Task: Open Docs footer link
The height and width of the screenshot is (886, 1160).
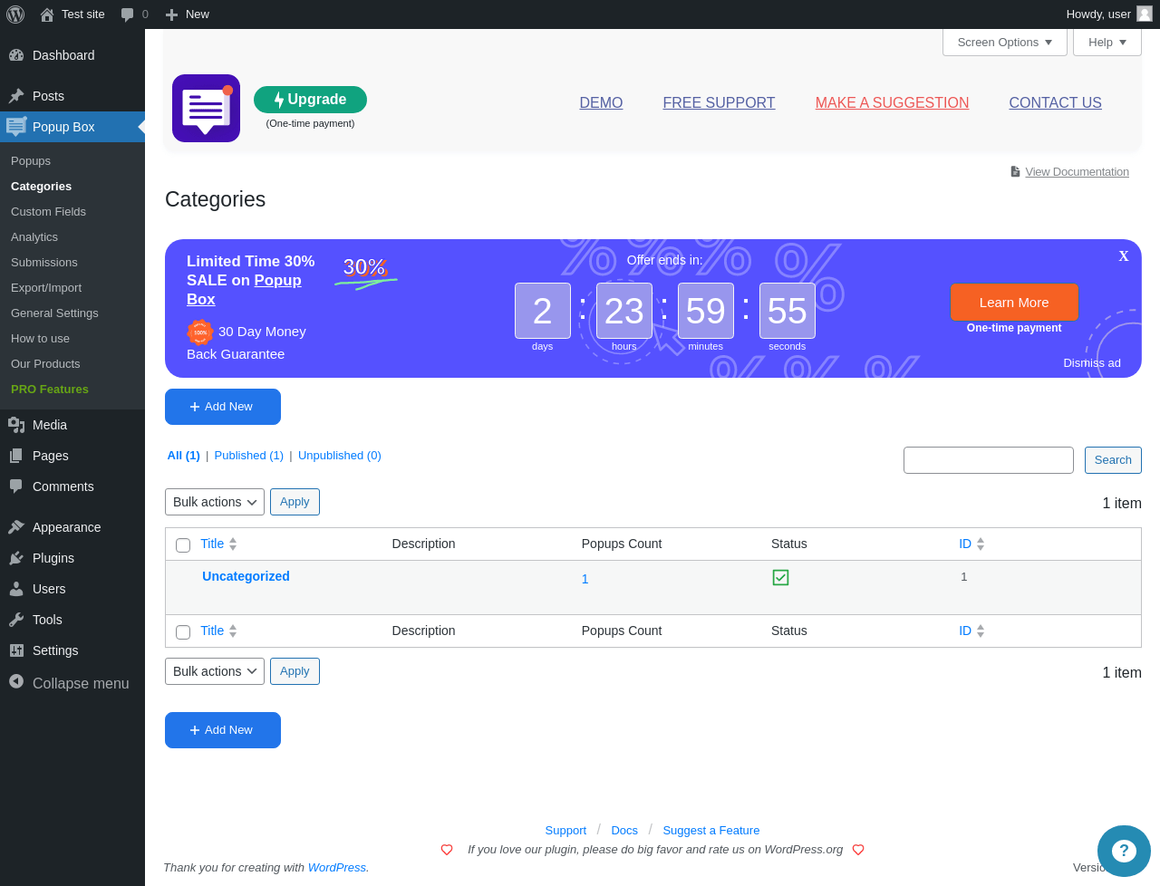Action: click(x=624, y=831)
